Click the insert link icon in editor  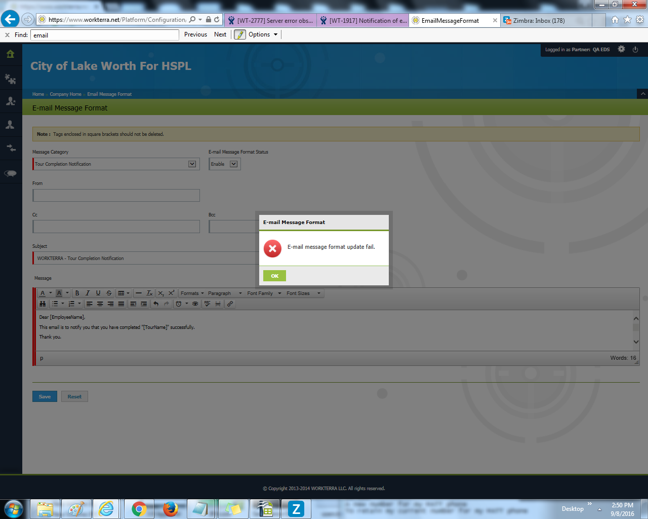[x=230, y=304]
